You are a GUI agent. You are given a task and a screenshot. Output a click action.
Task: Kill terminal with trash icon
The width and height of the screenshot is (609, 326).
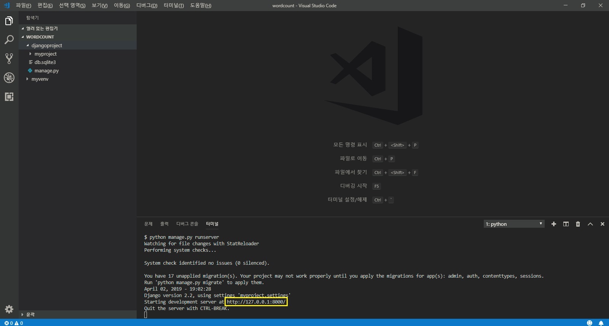(578, 224)
